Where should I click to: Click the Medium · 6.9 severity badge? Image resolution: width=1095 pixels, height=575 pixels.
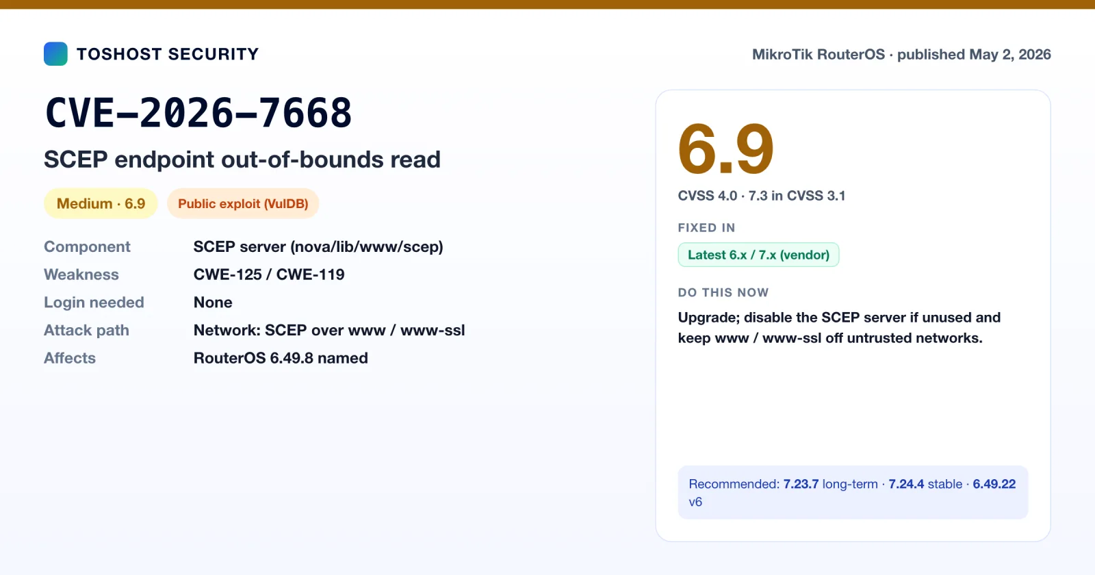101,203
